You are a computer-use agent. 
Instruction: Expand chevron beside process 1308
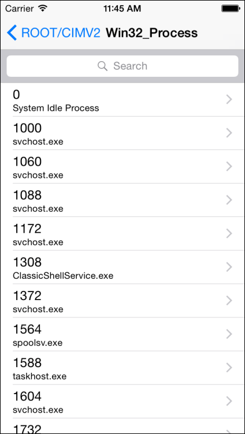[x=229, y=267]
